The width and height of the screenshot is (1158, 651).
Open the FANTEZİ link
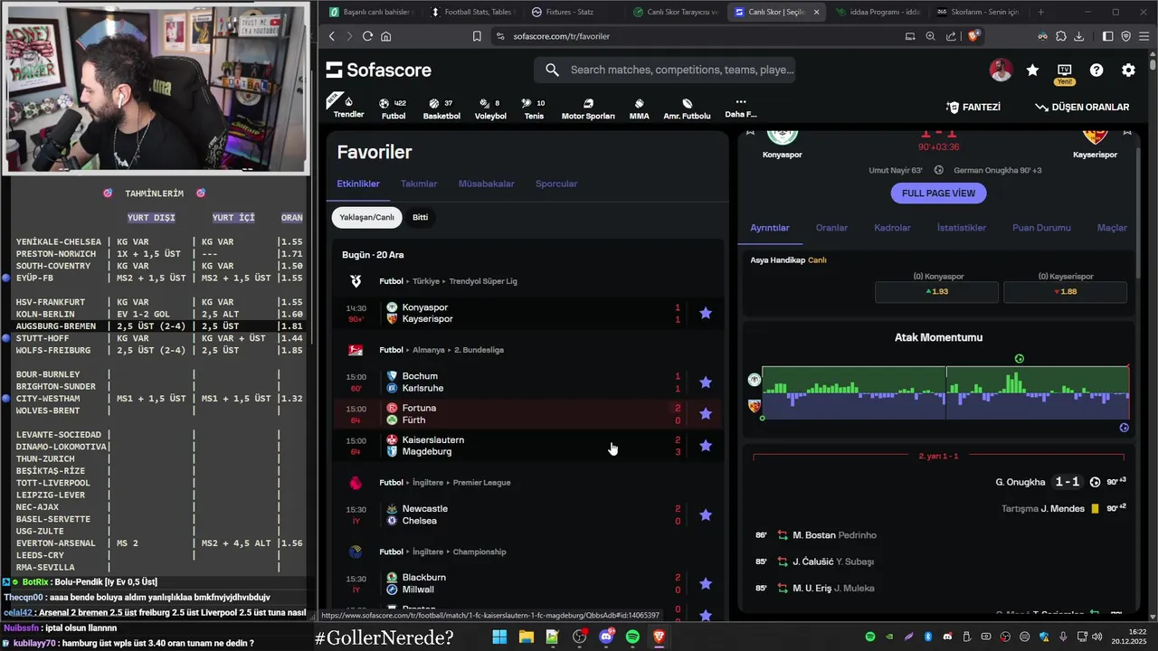click(x=973, y=107)
